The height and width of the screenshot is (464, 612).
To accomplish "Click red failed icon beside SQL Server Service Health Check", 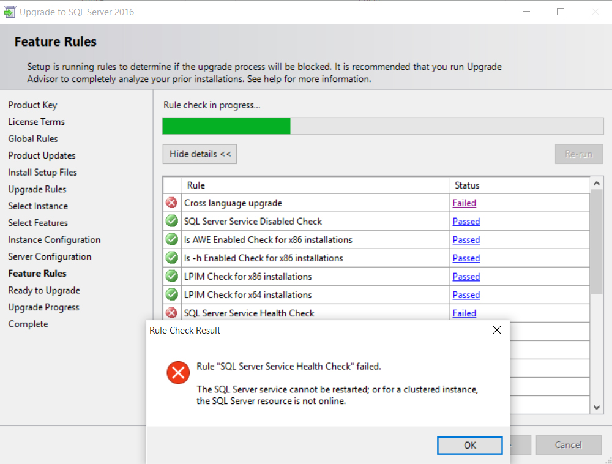I will pyautogui.click(x=172, y=313).
